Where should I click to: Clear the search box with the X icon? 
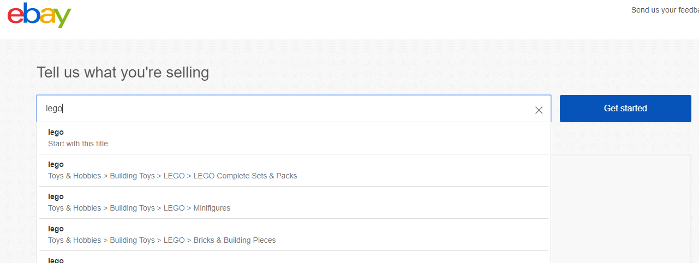[x=539, y=110]
